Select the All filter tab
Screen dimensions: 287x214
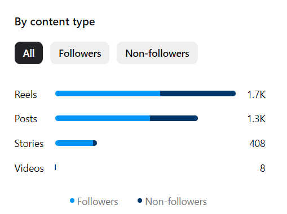29,53
